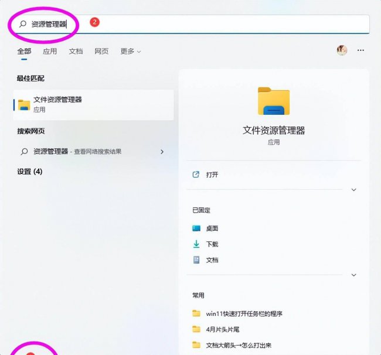The width and height of the screenshot is (381, 355).
Task: Expand more actions chevron below 打开
Action: pos(354,190)
